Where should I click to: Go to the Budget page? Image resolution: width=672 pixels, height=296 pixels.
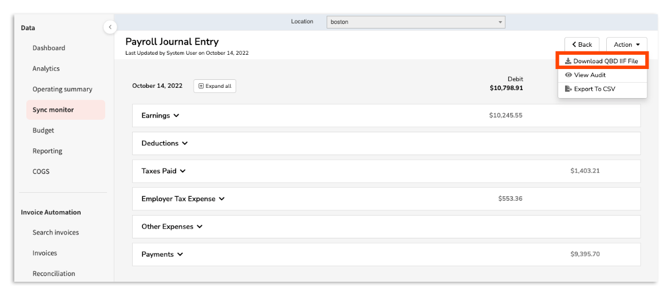[43, 131]
